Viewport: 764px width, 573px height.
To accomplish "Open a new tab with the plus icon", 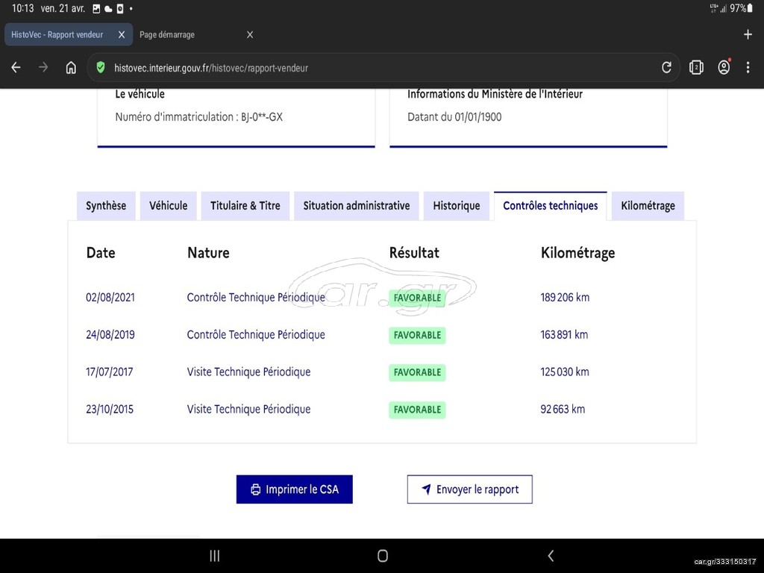I will (748, 34).
